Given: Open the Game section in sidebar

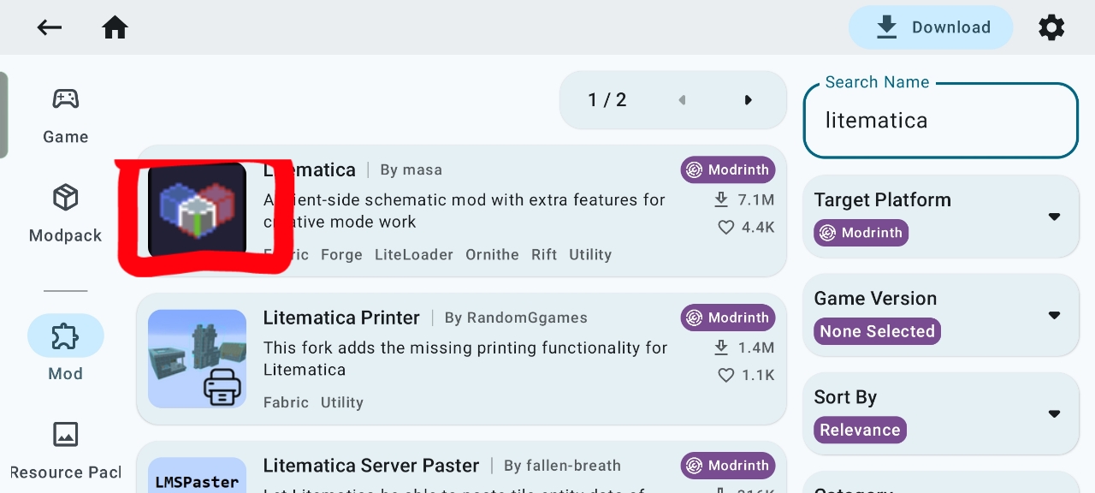Looking at the screenshot, I should (x=66, y=99).
